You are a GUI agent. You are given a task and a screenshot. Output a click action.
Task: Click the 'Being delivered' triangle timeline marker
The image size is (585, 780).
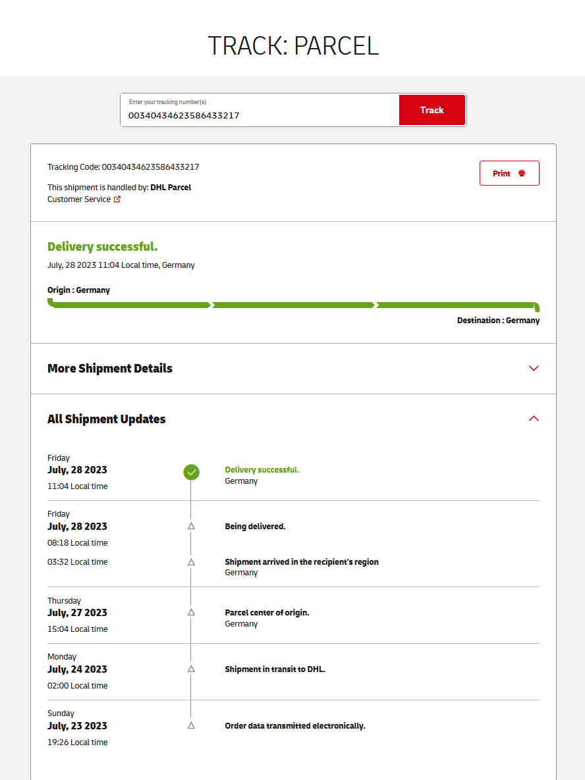191,526
